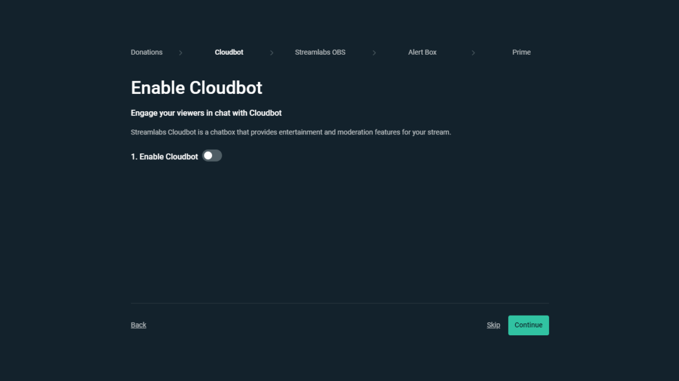Click the chevron after Donations breadcrumb

[x=181, y=52]
